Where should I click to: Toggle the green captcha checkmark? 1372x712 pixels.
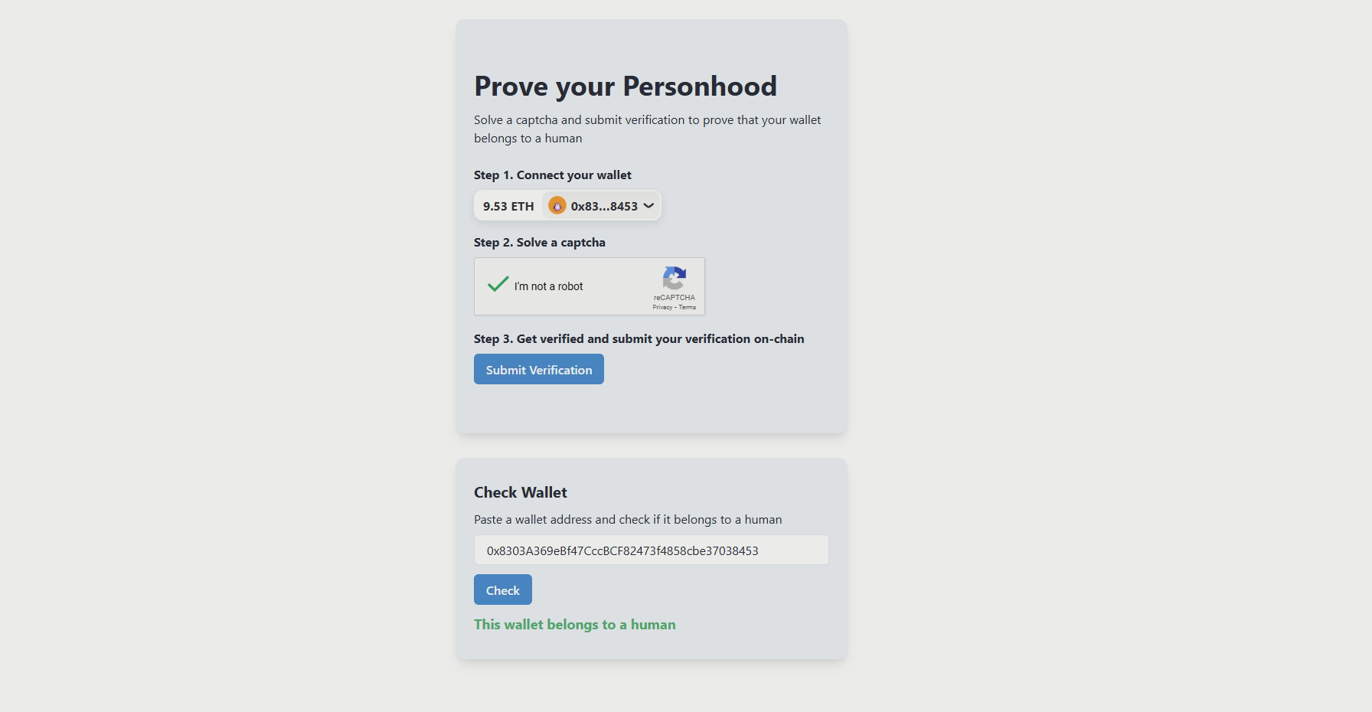[498, 284]
